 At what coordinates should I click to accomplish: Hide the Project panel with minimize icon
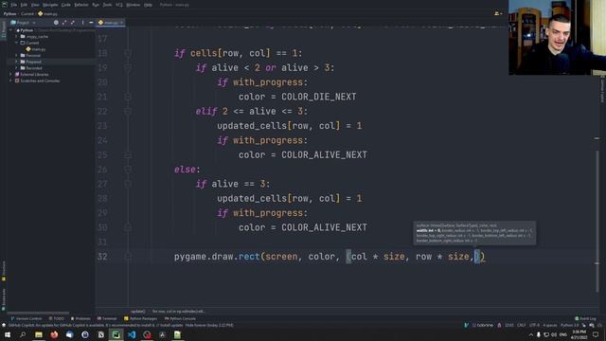coord(91,23)
